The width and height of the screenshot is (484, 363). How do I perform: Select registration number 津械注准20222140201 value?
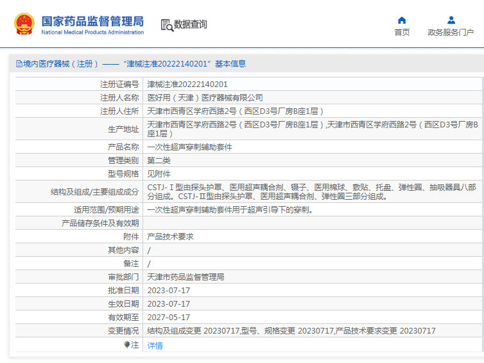(x=187, y=85)
